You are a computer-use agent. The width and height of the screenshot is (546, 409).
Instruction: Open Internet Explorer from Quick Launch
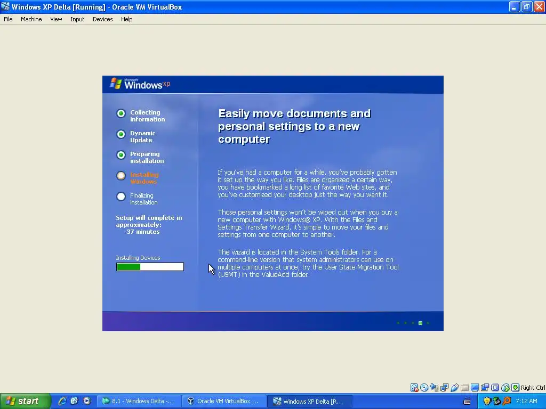coord(62,401)
